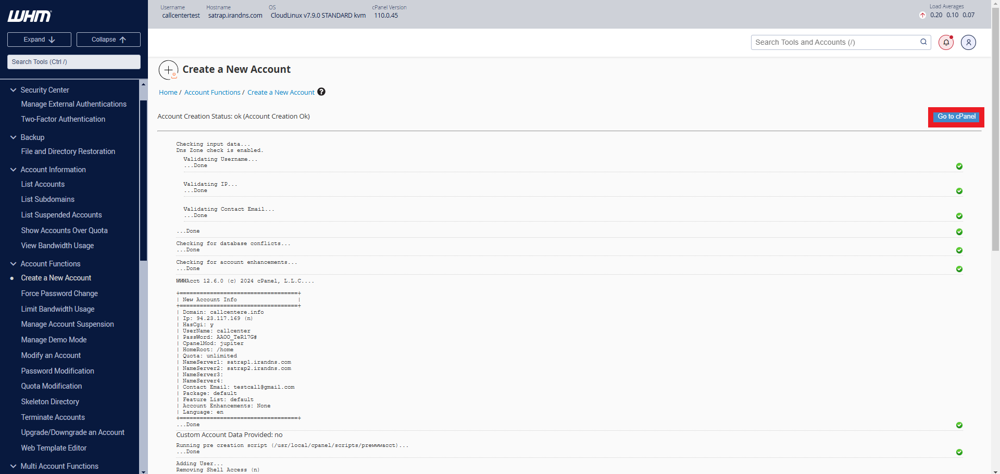Click the Account Functions breadcrumb link
The image size is (1000, 474).
point(212,92)
